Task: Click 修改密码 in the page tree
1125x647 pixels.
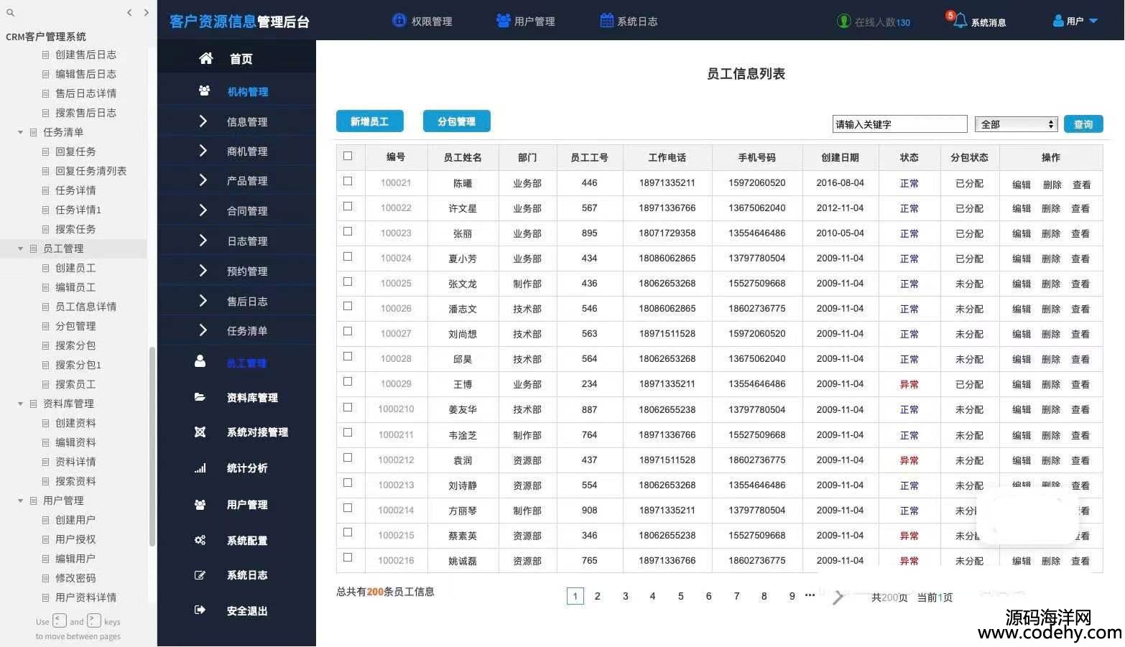Action: tap(75, 578)
